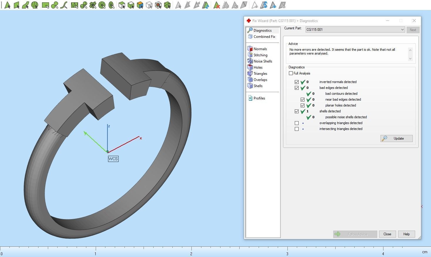Viewport: 431px width, 257px height.
Task: Open the Current Part dropdown
Action: 355,30
